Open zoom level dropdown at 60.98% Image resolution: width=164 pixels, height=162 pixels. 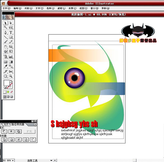pos(13,160)
